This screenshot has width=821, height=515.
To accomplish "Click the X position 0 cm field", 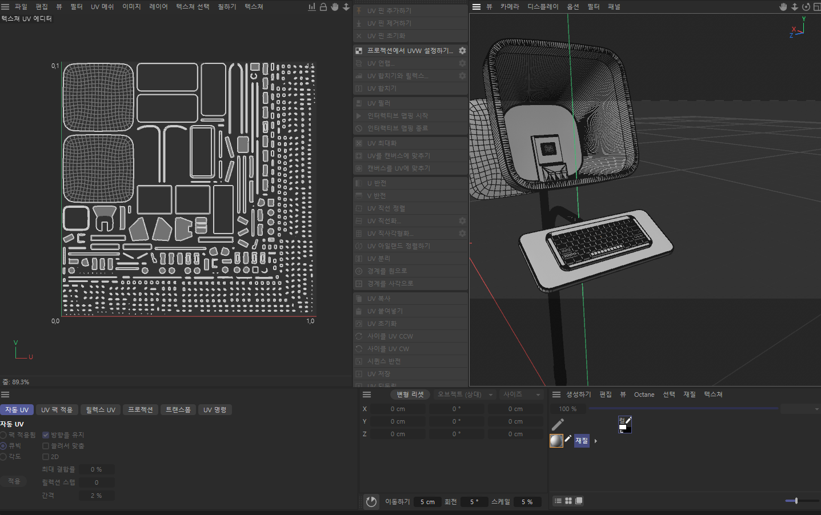I will pyautogui.click(x=398, y=409).
